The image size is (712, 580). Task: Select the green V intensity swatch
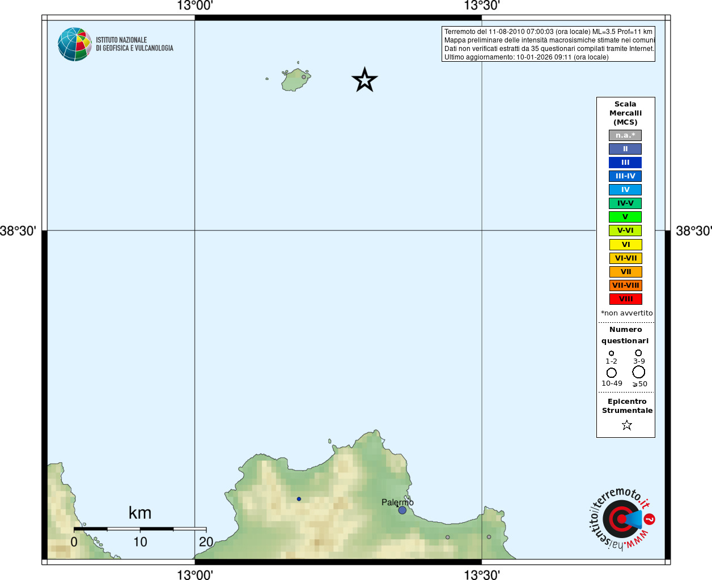pos(625,217)
